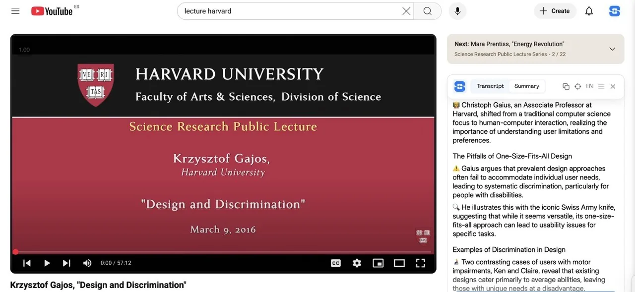This screenshot has height=292, width=635.
Task: Close the summary panel
Action: coord(613,86)
